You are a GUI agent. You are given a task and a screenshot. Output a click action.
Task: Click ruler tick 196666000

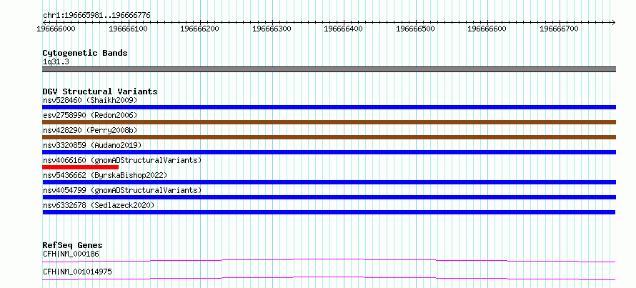(x=56, y=29)
